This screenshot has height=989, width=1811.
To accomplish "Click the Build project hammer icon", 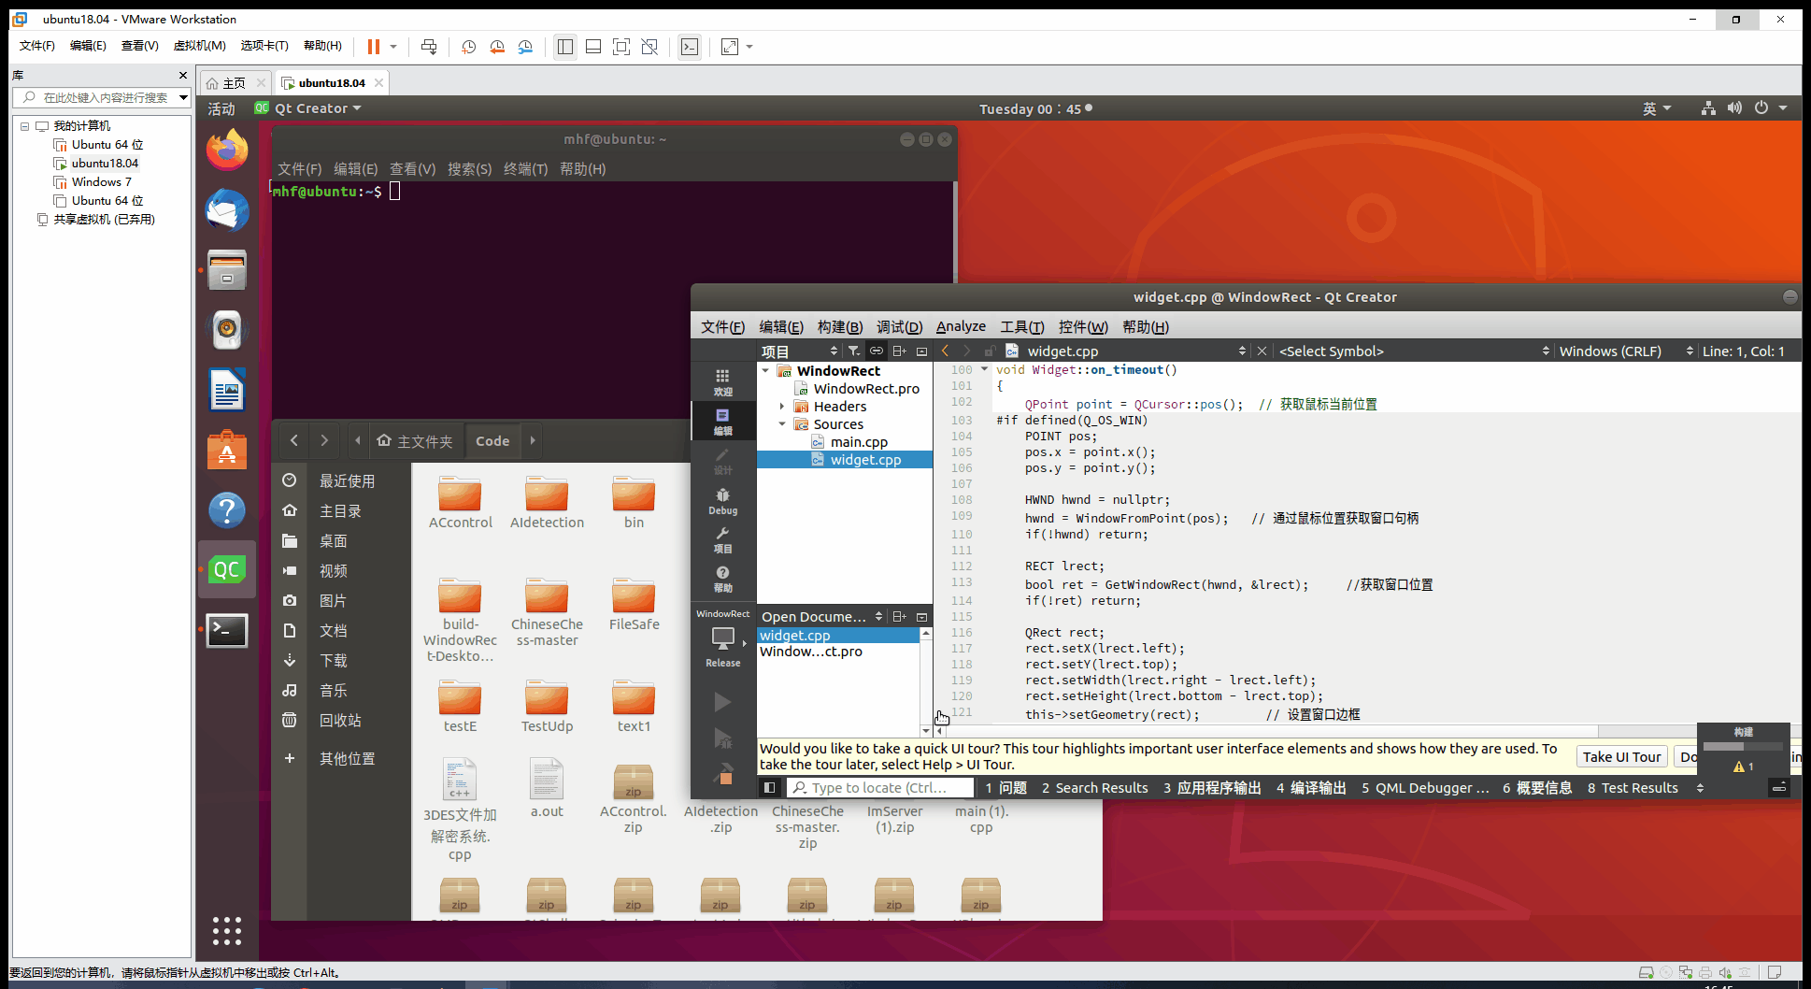I will (x=722, y=775).
